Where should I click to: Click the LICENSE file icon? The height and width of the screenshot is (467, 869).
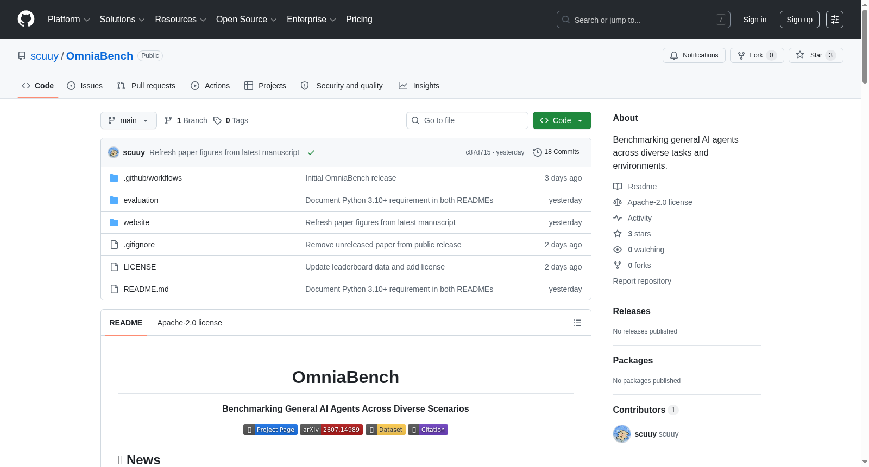point(114,267)
